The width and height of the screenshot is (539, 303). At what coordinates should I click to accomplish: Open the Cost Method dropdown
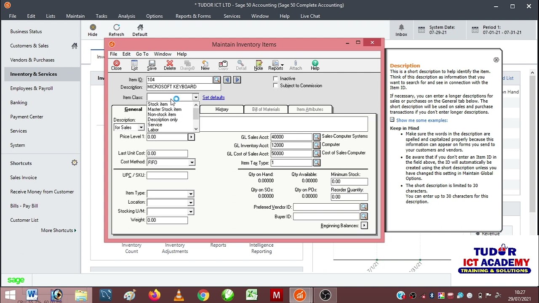coord(192,162)
